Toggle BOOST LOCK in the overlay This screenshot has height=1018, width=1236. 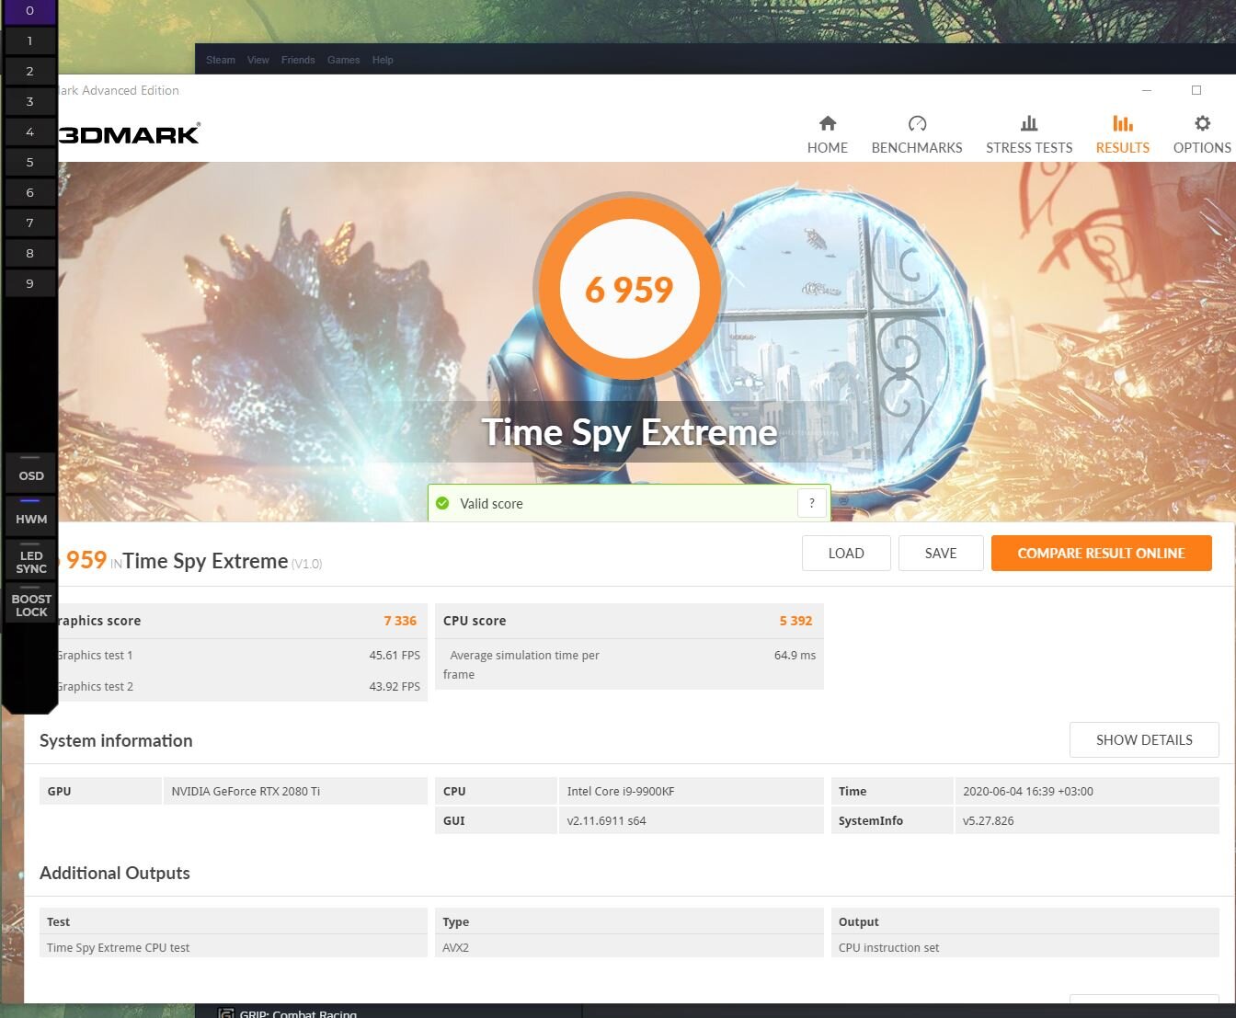point(31,604)
